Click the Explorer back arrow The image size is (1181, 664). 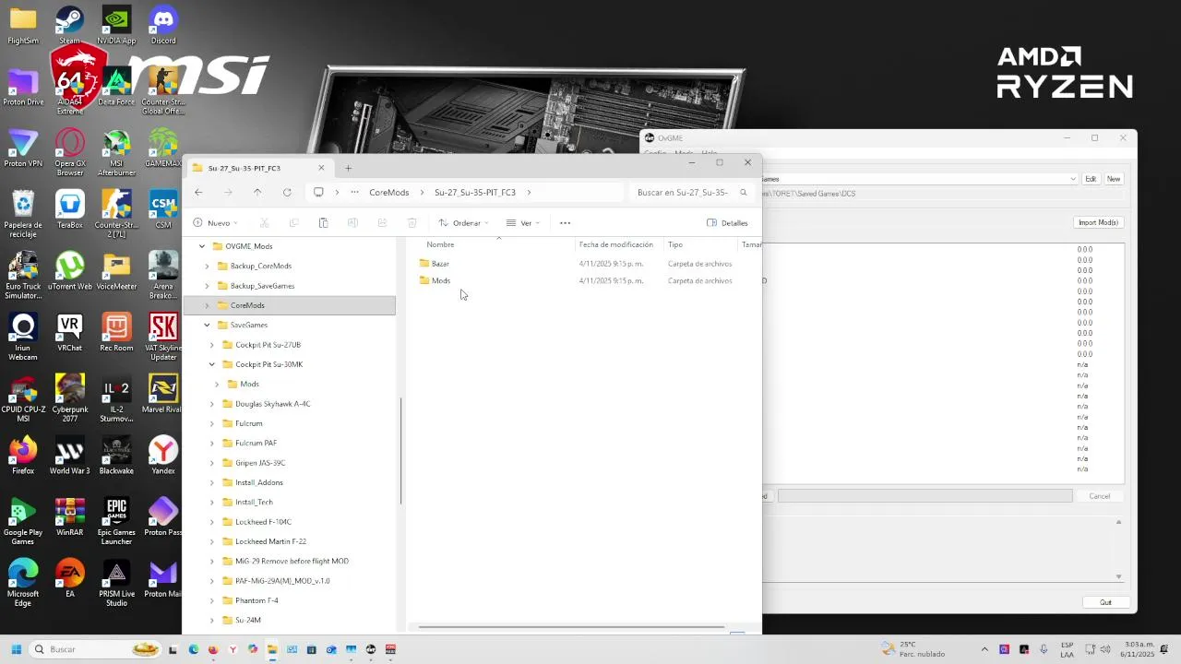pos(198,192)
